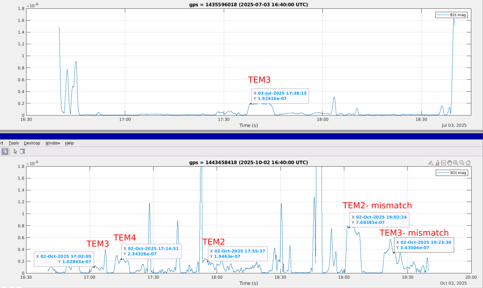Click the B1t mag legend in upper plot
This screenshot has width=483, height=288.
coord(451,15)
